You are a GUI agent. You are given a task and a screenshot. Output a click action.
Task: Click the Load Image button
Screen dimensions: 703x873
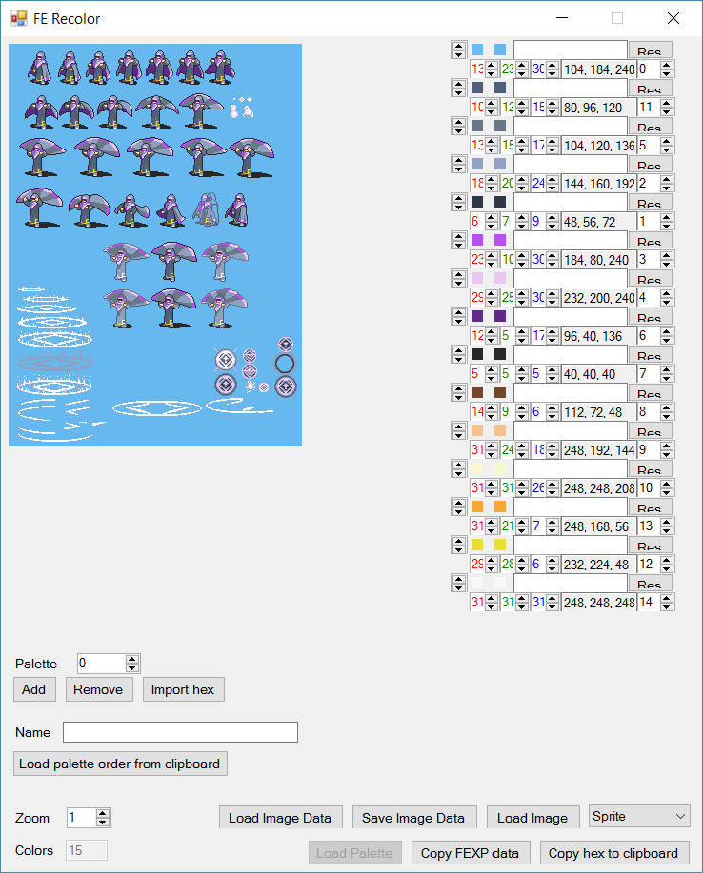pos(533,818)
